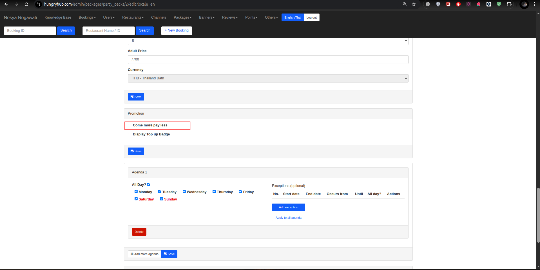Tick the Display Top up Badge checkbox
This screenshot has width=540, height=270.
coord(130,135)
